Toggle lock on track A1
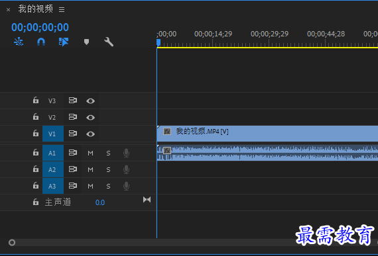The image size is (378, 256). tap(36, 152)
